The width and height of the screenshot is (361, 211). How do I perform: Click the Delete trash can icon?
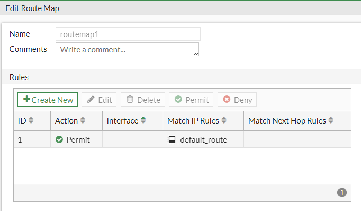[x=130, y=99]
